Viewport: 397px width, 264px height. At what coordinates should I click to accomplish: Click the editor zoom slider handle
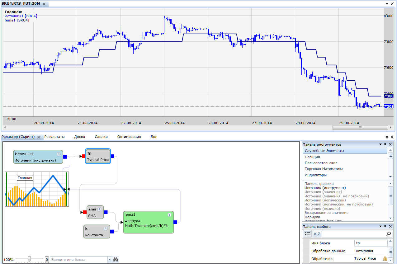[29, 259]
